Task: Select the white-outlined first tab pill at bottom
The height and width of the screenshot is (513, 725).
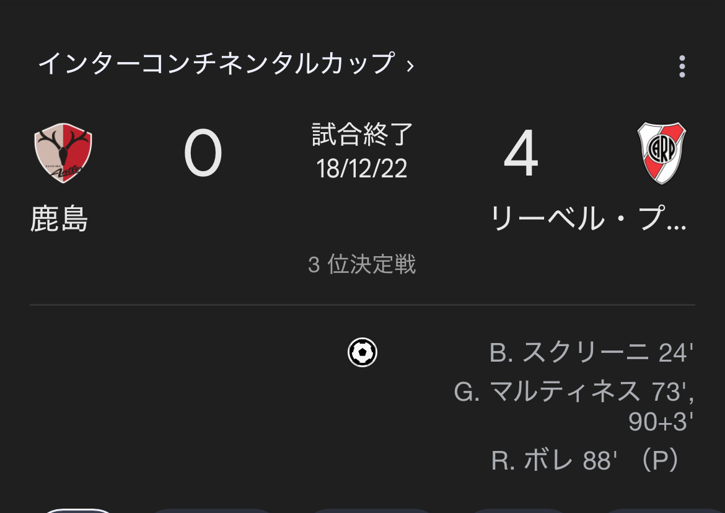Action: [79, 510]
